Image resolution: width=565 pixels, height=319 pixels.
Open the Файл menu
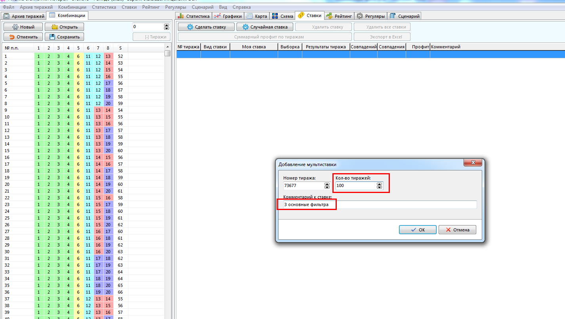[8, 7]
